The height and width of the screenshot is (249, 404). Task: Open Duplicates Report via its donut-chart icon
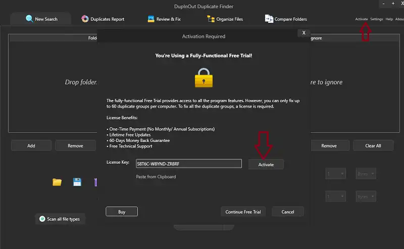(85, 19)
